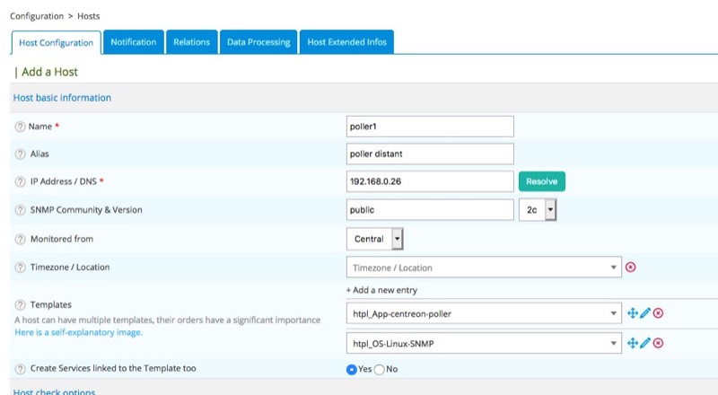Remove the Timezone / Location selection with red X
The height and width of the screenshot is (395, 718).
630,268
